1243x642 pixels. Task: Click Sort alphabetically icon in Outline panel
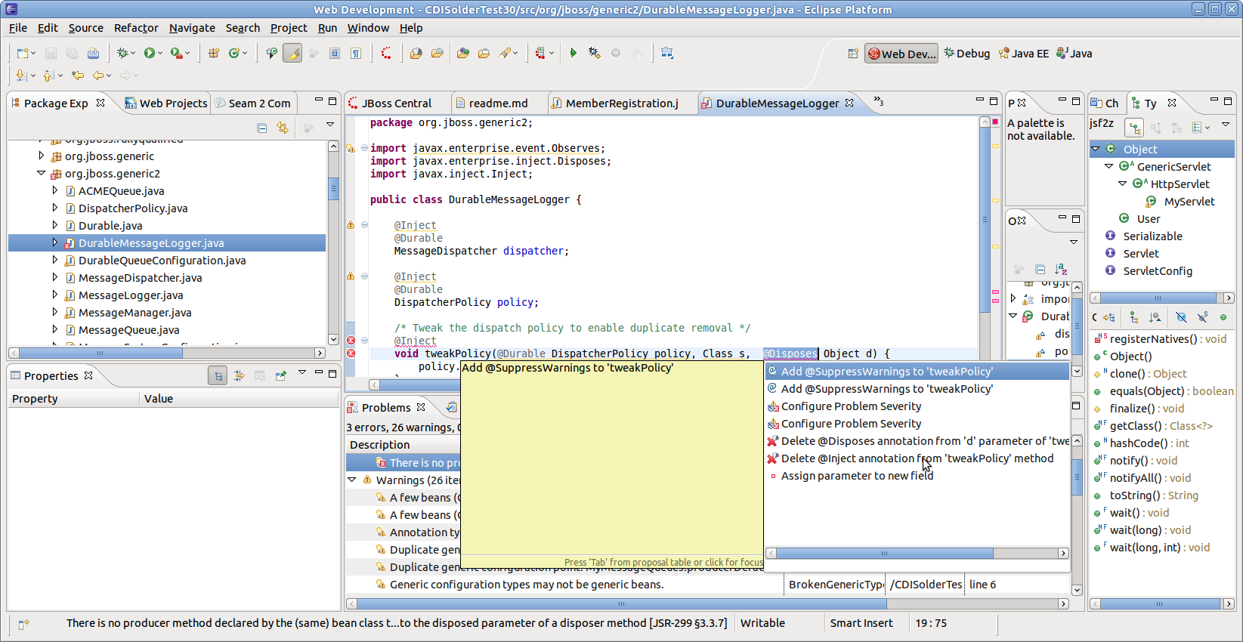click(1061, 270)
